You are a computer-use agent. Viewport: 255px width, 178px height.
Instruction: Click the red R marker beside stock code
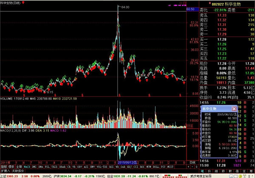click(210, 3)
